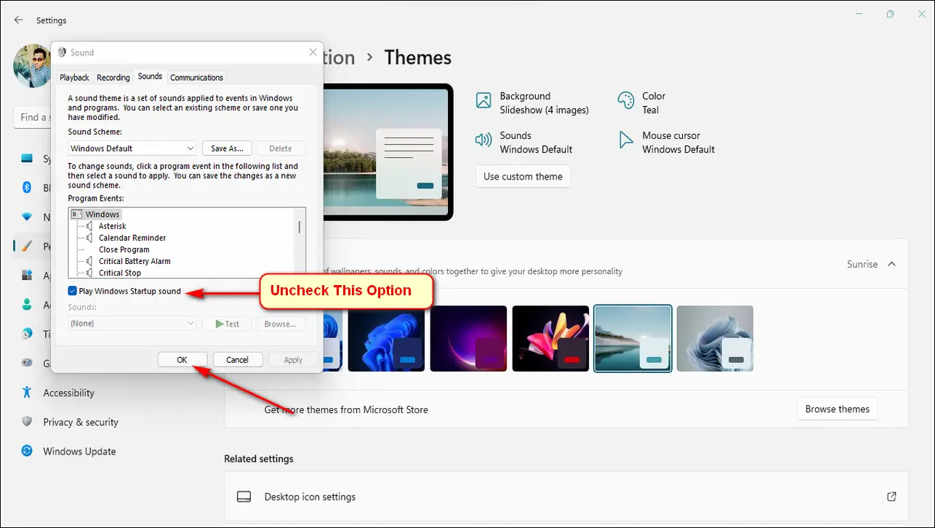Select Calendar Reminder event
The height and width of the screenshot is (528, 935).
132,238
